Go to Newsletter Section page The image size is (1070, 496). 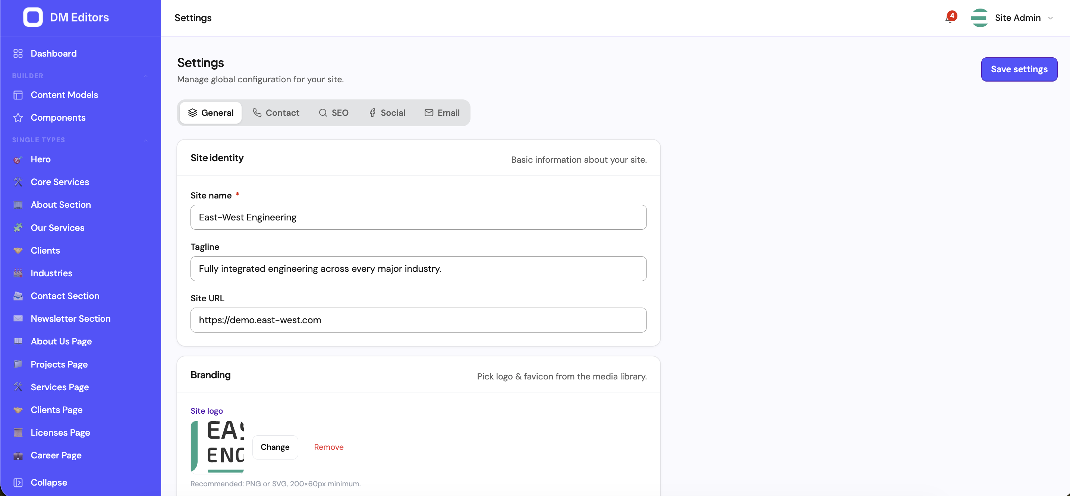pyautogui.click(x=70, y=318)
